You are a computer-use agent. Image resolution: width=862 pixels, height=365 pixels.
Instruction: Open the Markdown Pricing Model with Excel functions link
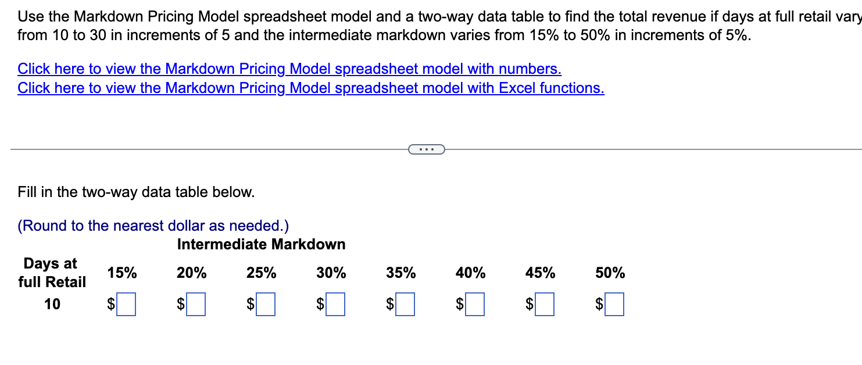coord(310,88)
